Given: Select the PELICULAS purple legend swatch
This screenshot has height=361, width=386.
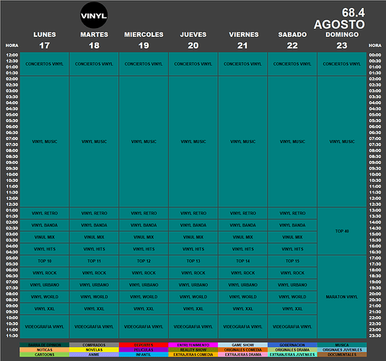Looking at the screenshot, I should (144, 349).
